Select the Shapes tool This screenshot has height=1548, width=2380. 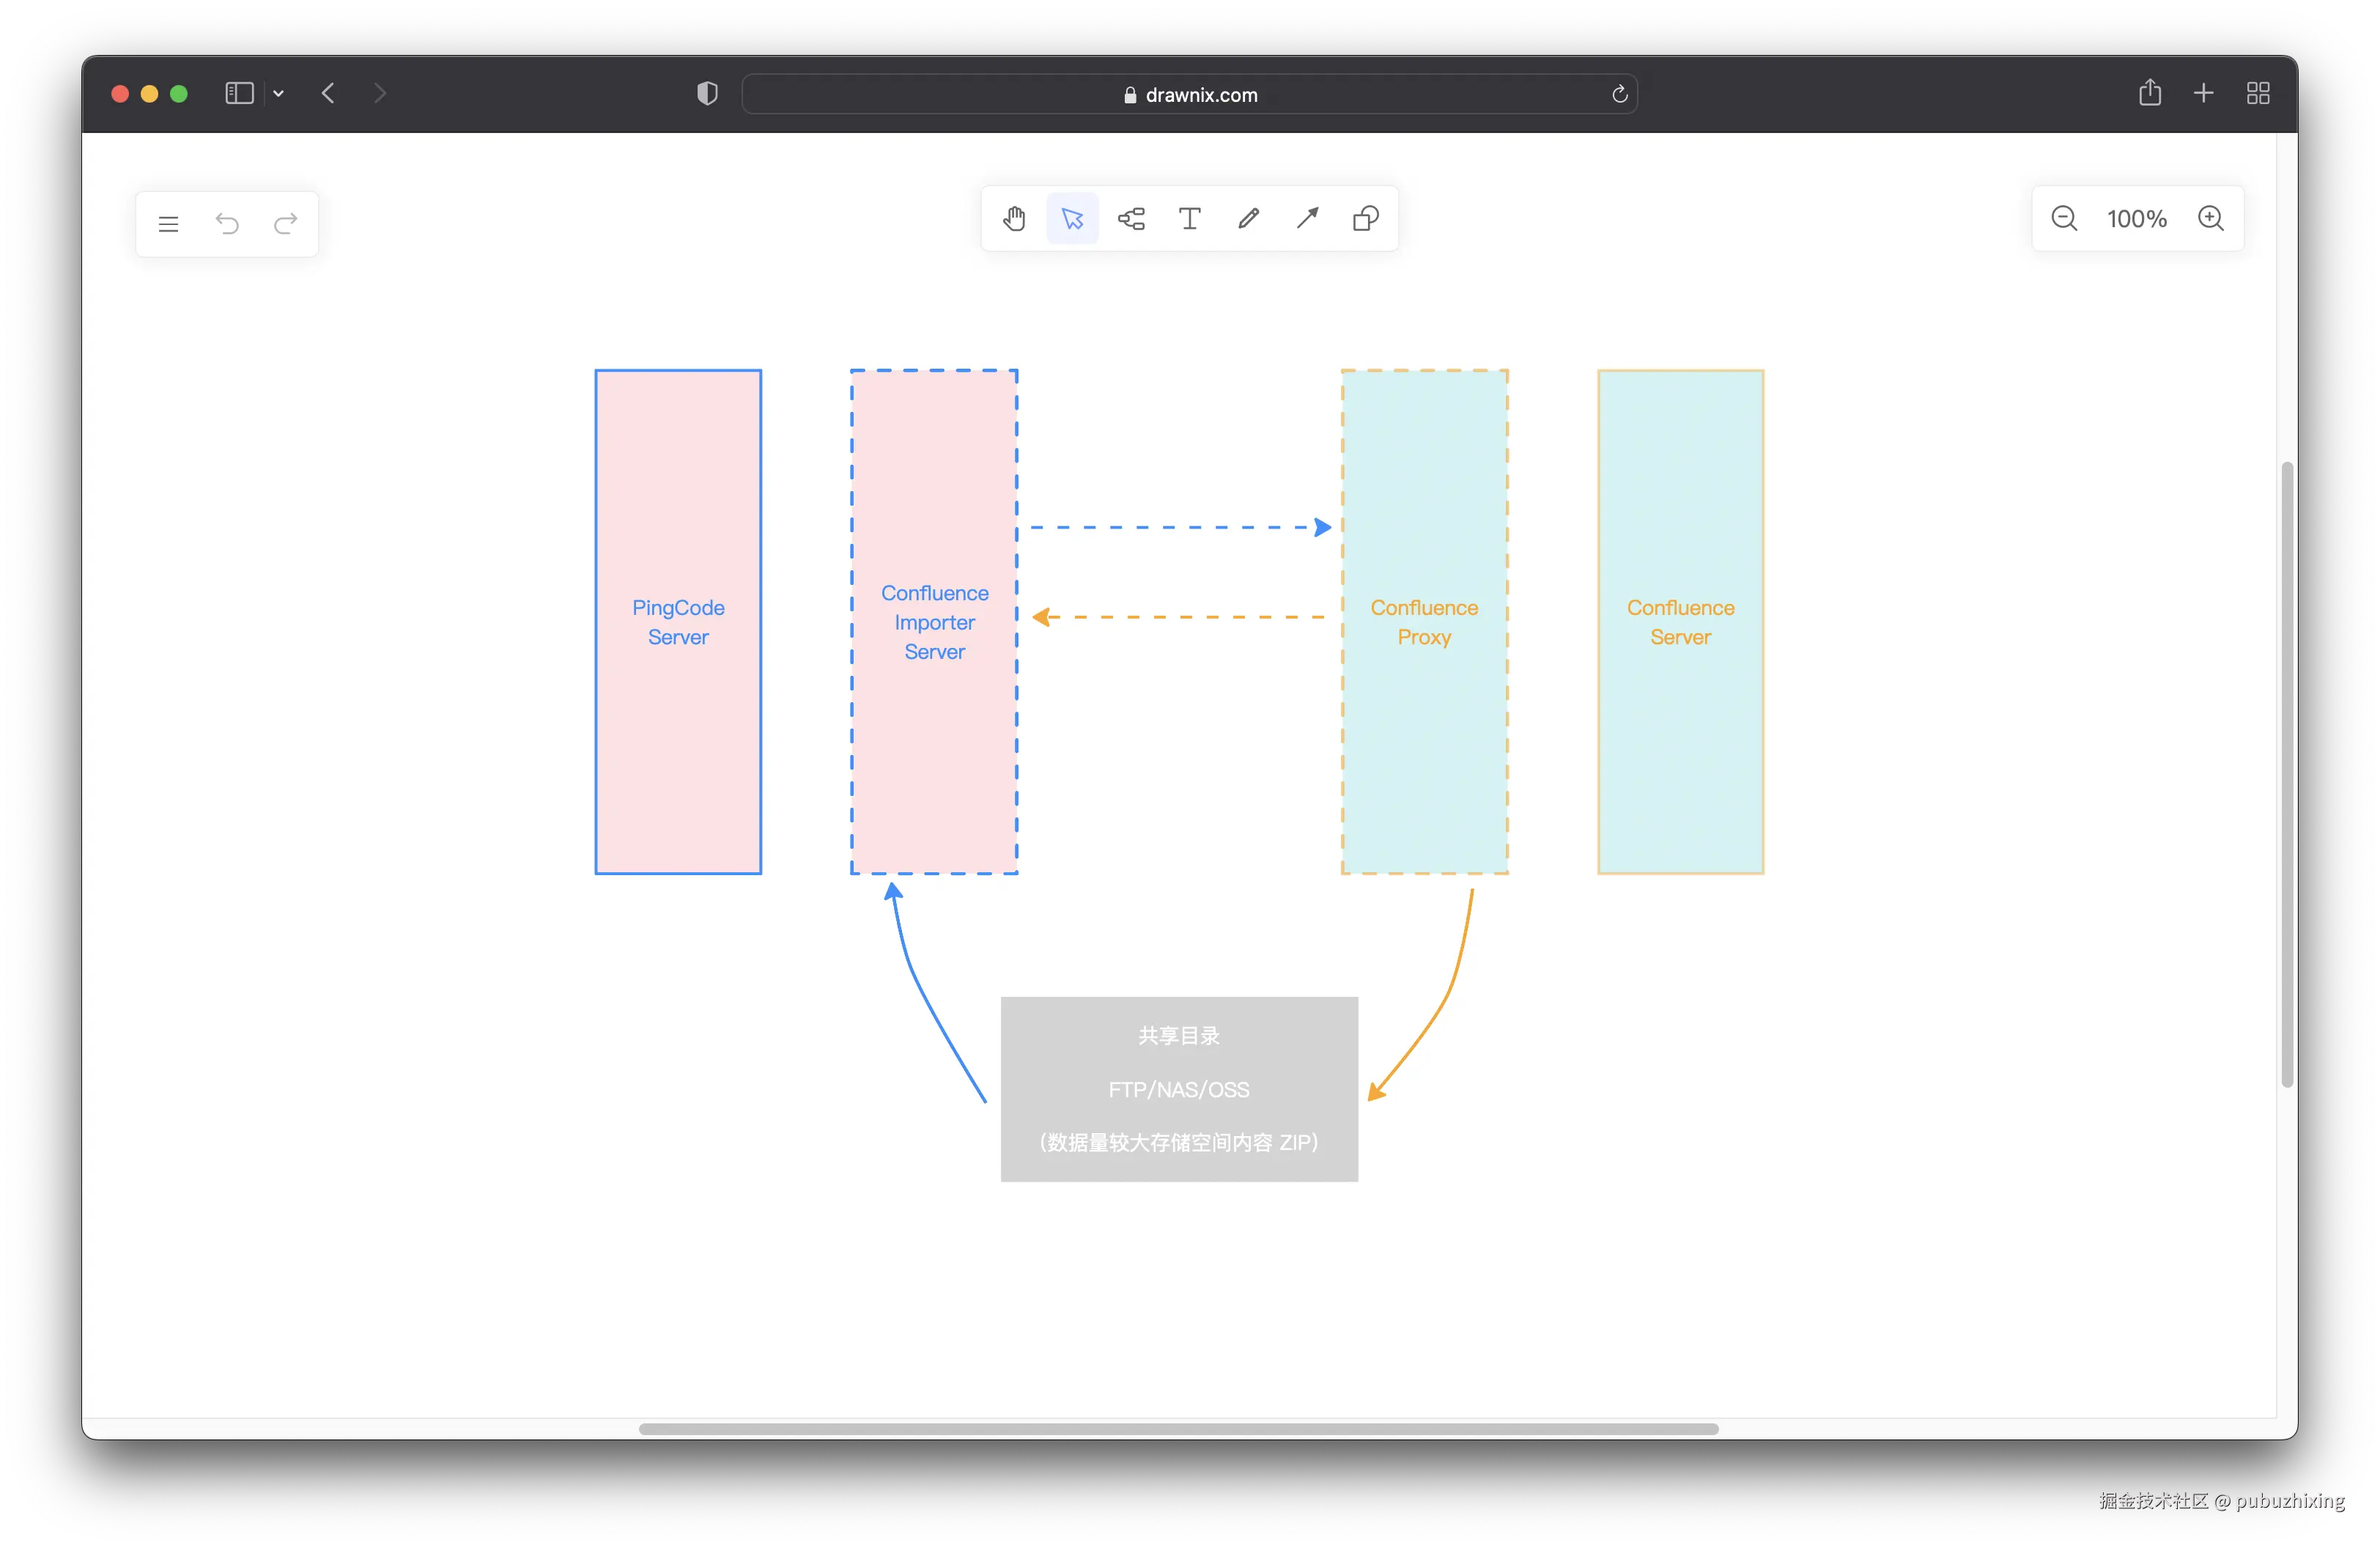pyautogui.click(x=1365, y=219)
